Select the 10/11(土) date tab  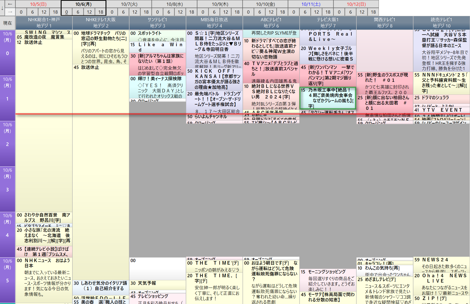click(x=311, y=4)
